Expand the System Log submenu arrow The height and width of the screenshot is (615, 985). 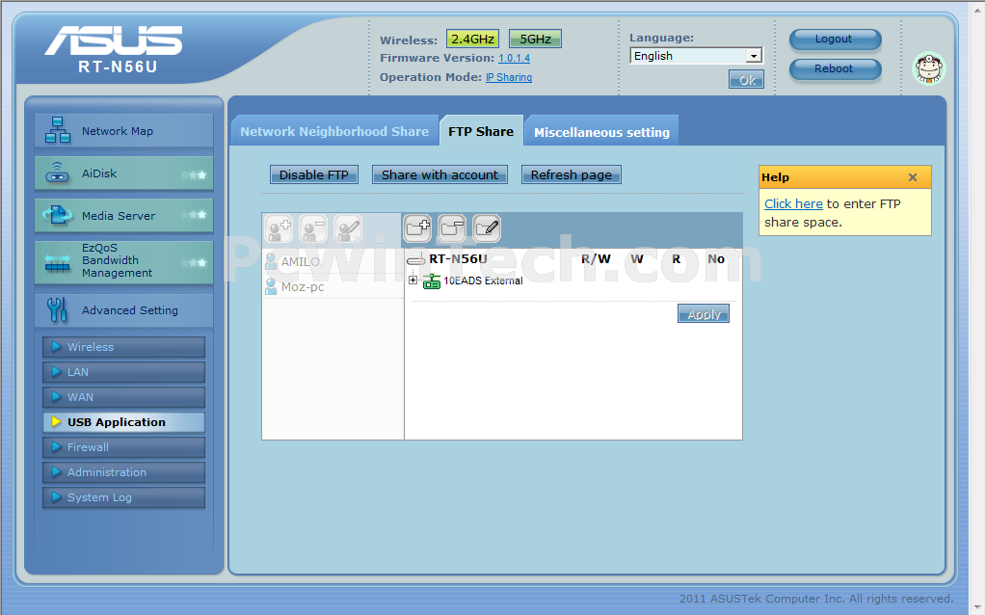[56, 497]
